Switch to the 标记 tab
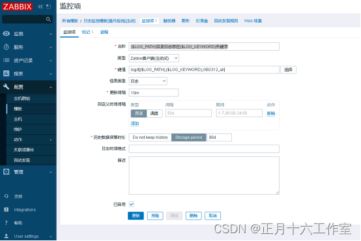This screenshot has height=241, width=361. pos(87,32)
